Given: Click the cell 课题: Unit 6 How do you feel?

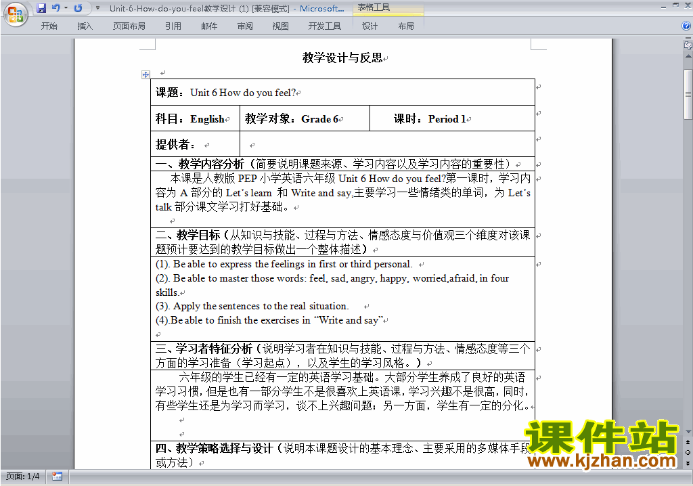Looking at the screenshot, I should point(342,93).
